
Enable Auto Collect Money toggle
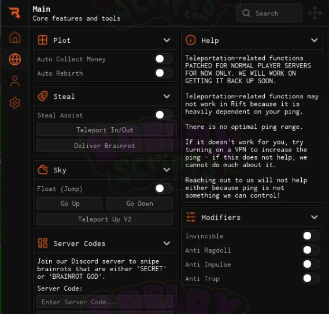click(164, 59)
